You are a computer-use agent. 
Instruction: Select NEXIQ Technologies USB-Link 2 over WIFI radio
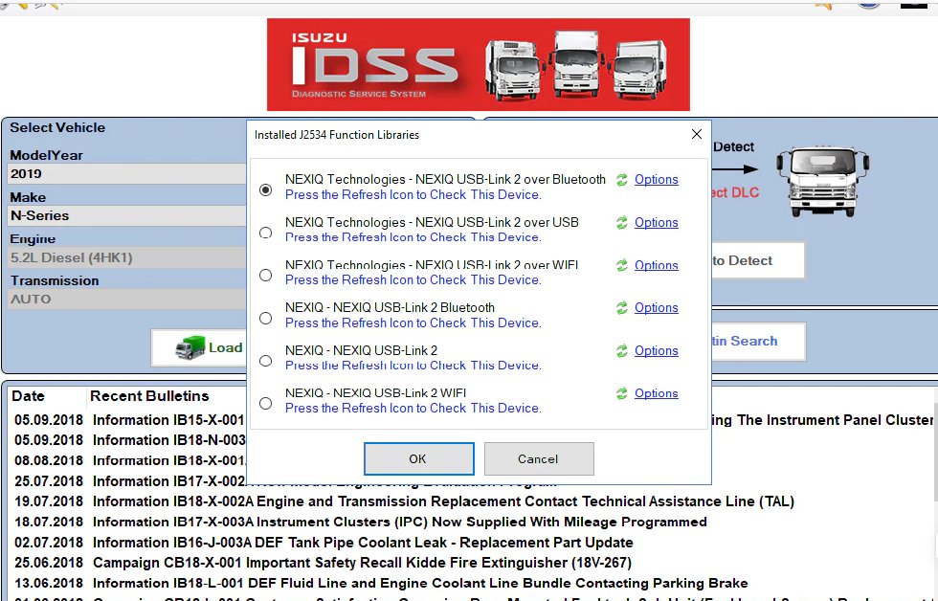click(266, 275)
